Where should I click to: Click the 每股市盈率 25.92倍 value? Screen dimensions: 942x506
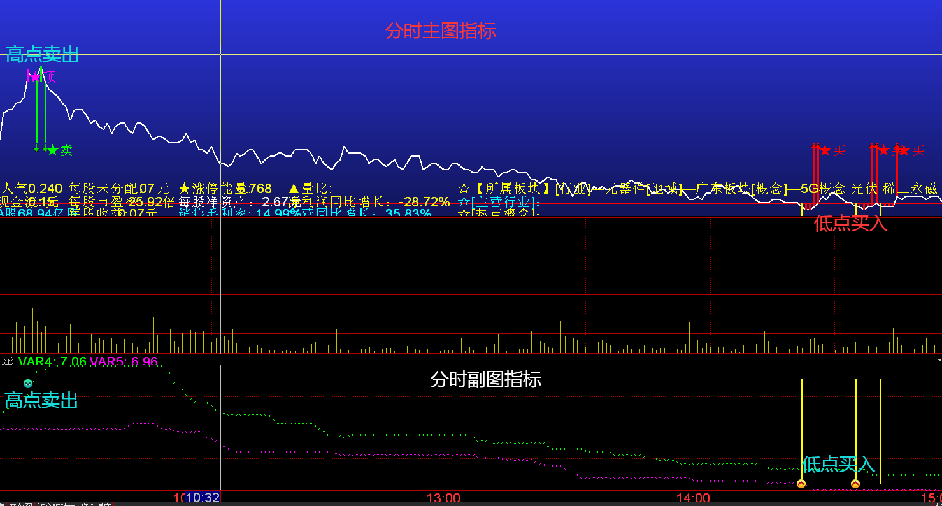click(x=122, y=202)
